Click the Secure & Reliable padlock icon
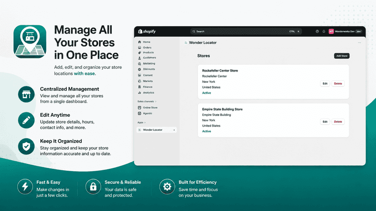 click(93, 187)
